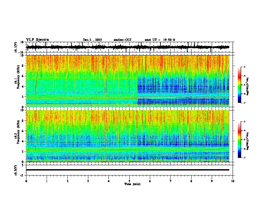Click the ch.2 frequency axis tick "8"
Image resolution: width=262 pixels, height=203 pixels.
pos(23,121)
